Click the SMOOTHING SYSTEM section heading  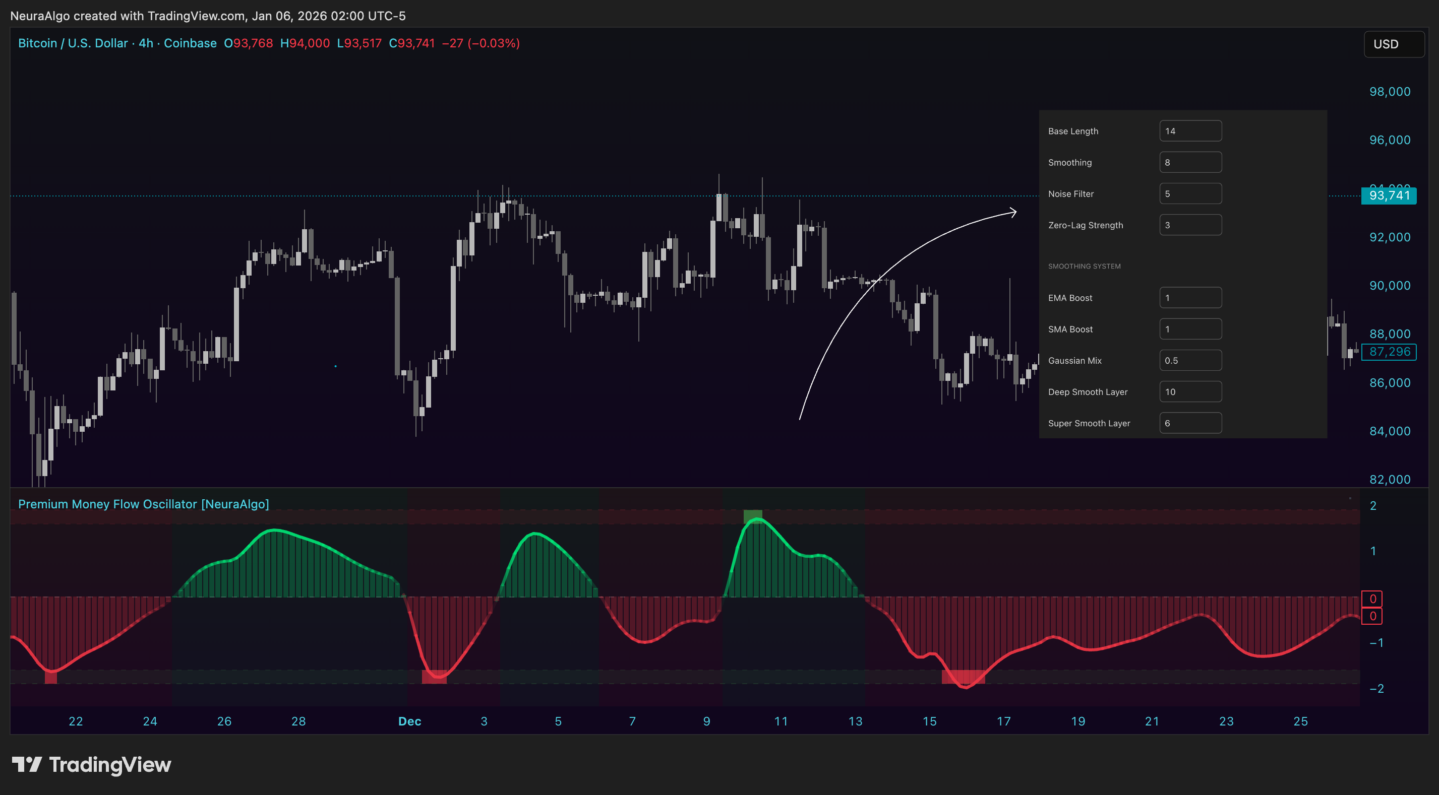tap(1084, 267)
